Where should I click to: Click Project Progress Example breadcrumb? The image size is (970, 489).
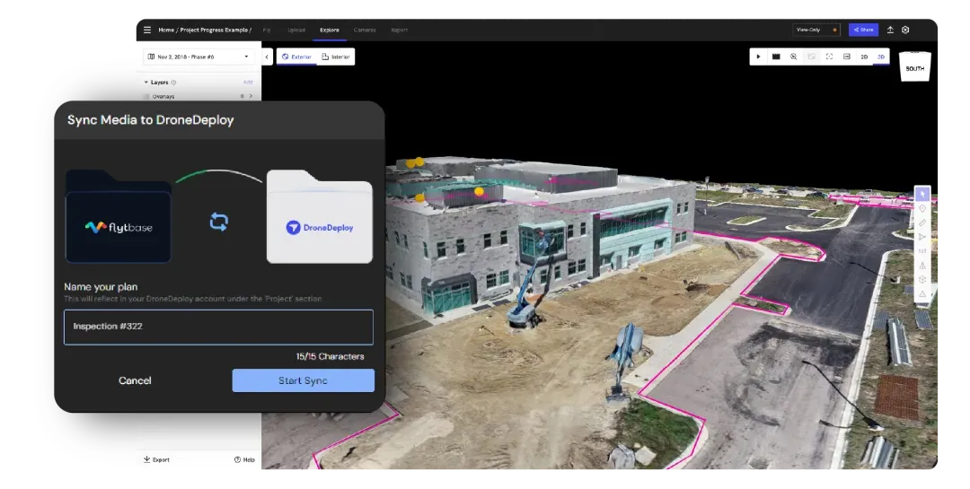pyautogui.click(x=214, y=30)
